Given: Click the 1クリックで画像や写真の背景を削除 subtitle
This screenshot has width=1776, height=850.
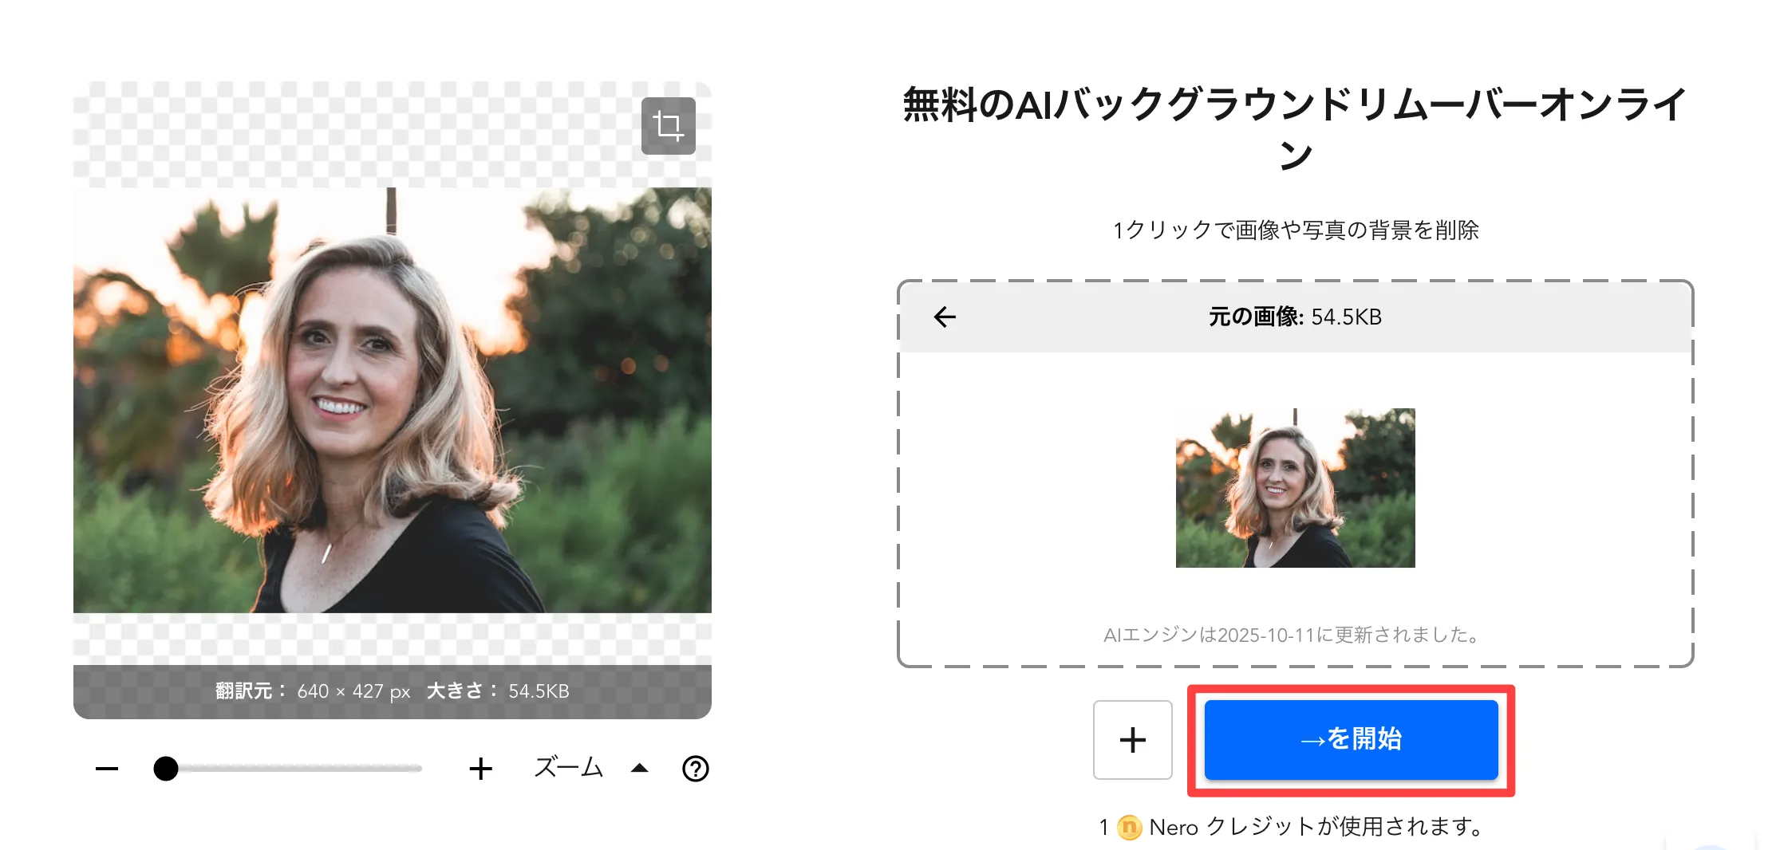Looking at the screenshot, I should (x=1295, y=230).
